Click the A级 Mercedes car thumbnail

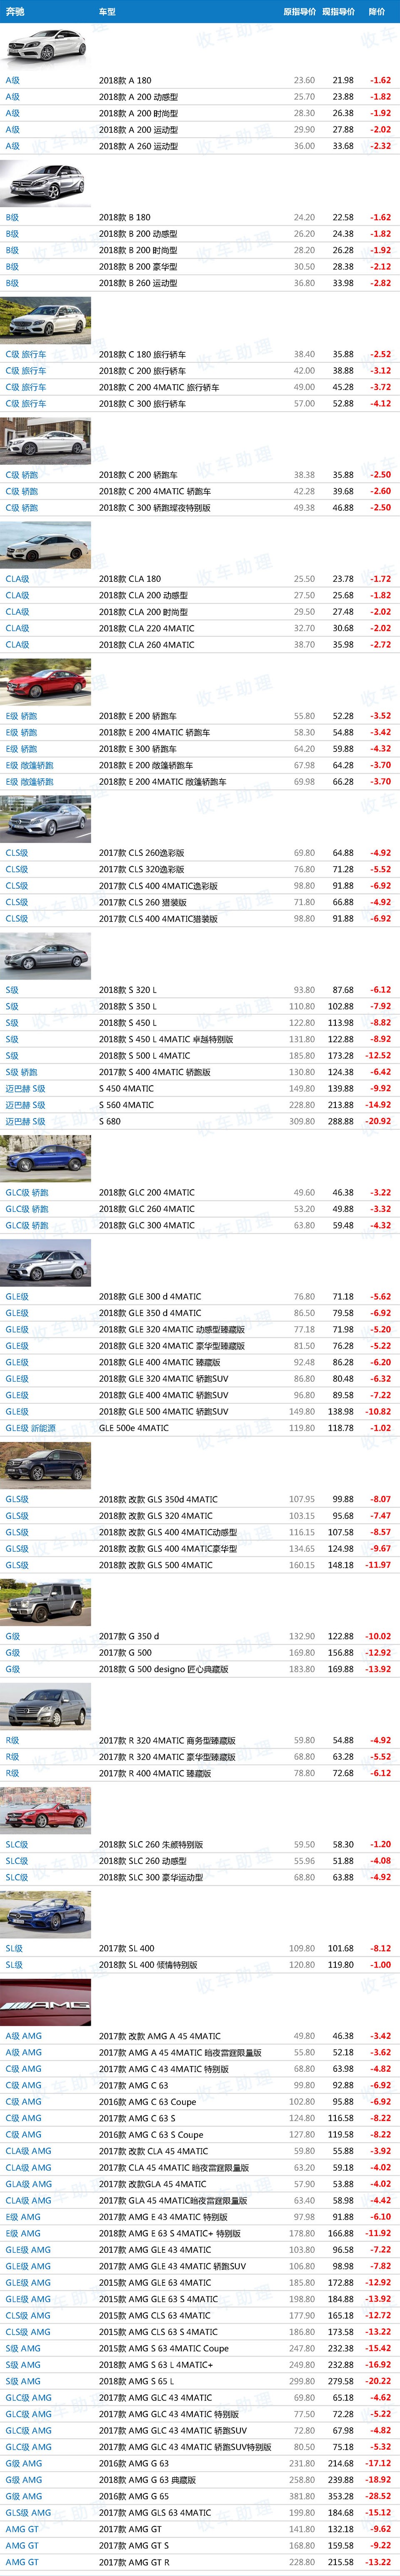pyautogui.click(x=45, y=47)
